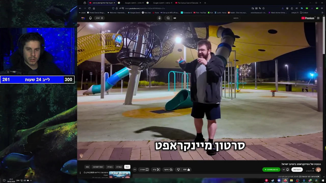Image resolution: width=326 pixels, height=183 pixels.
Task: Go to browser home page icon
Action: coord(94,8)
